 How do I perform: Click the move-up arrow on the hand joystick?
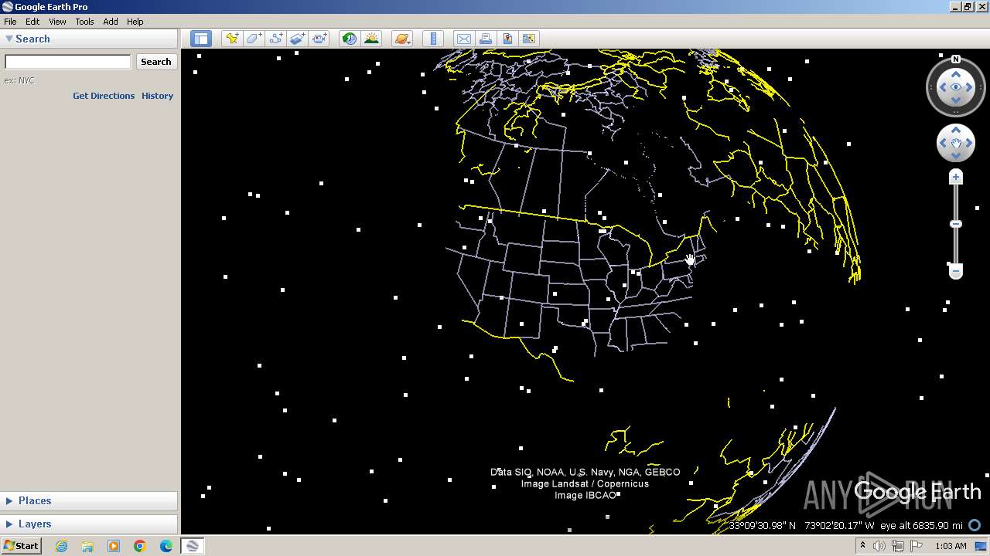pos(956,131)
